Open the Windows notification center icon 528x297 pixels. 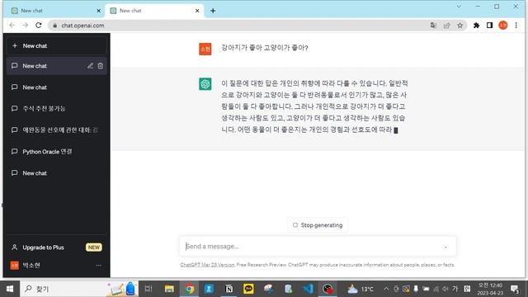[515, 289]
